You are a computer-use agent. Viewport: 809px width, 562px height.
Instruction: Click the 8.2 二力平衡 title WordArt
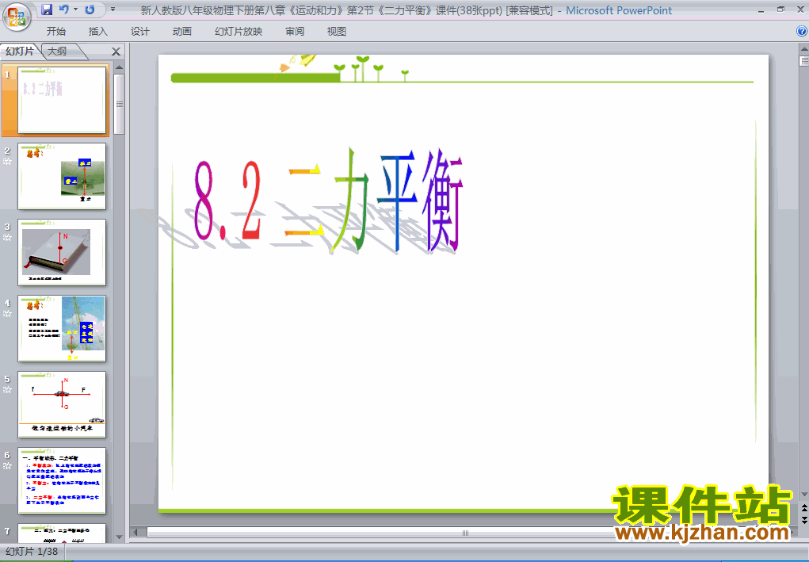(x=328, y=201)
